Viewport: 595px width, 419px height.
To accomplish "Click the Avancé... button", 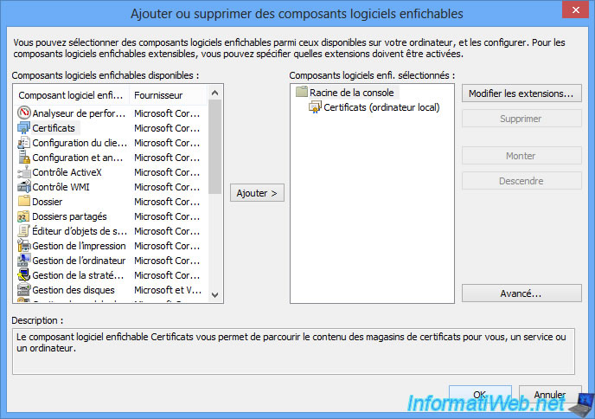I will 521,293.
